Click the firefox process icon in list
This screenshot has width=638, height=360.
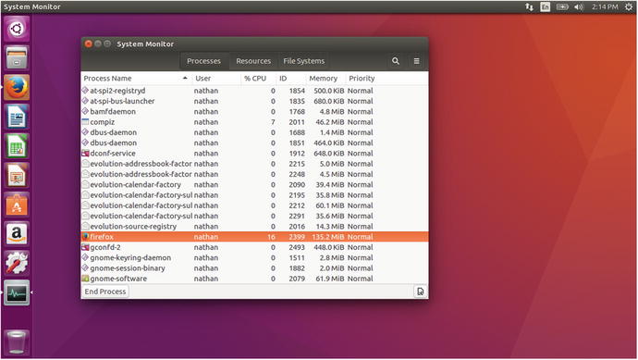85,237
